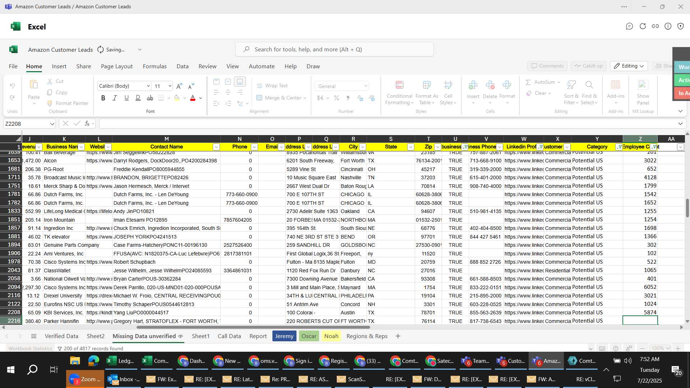
Task: Toggle italic formatting
Action: (115, 98)
